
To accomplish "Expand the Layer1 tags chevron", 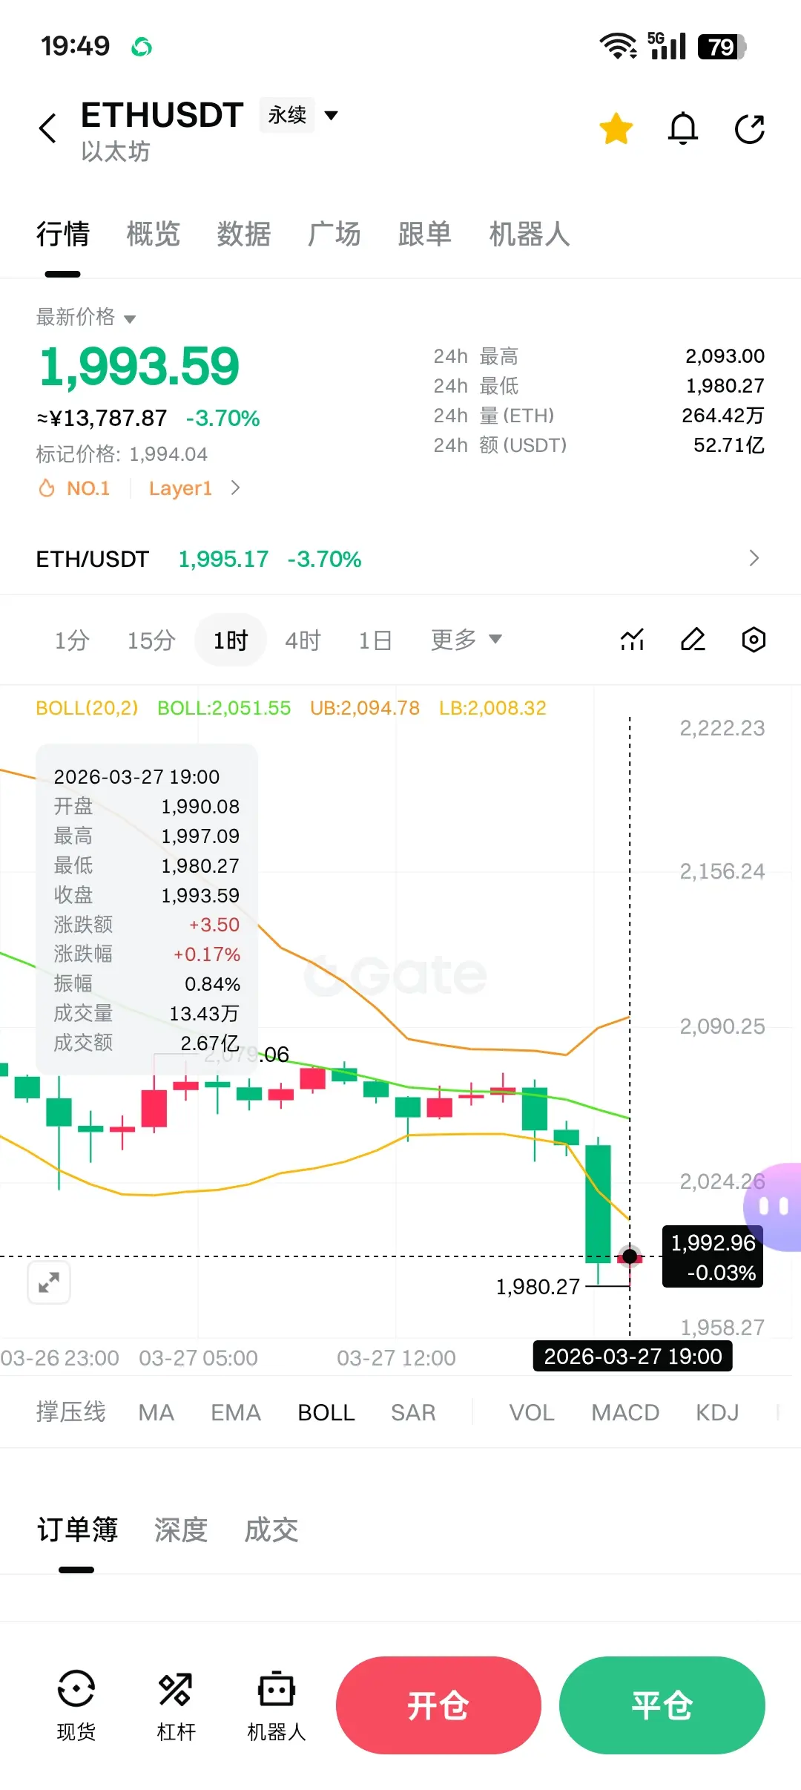I will [235, 488].
